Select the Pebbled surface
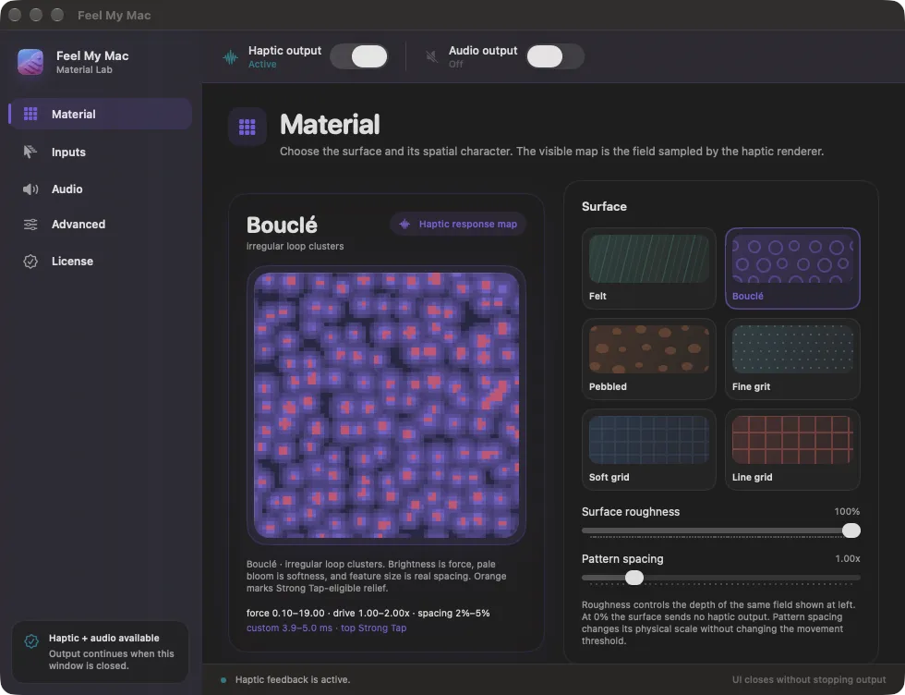905x695 pixels. (648, 359)
